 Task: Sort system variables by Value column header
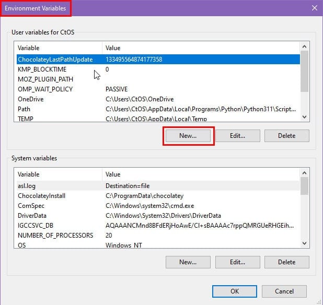click(201, 174)
